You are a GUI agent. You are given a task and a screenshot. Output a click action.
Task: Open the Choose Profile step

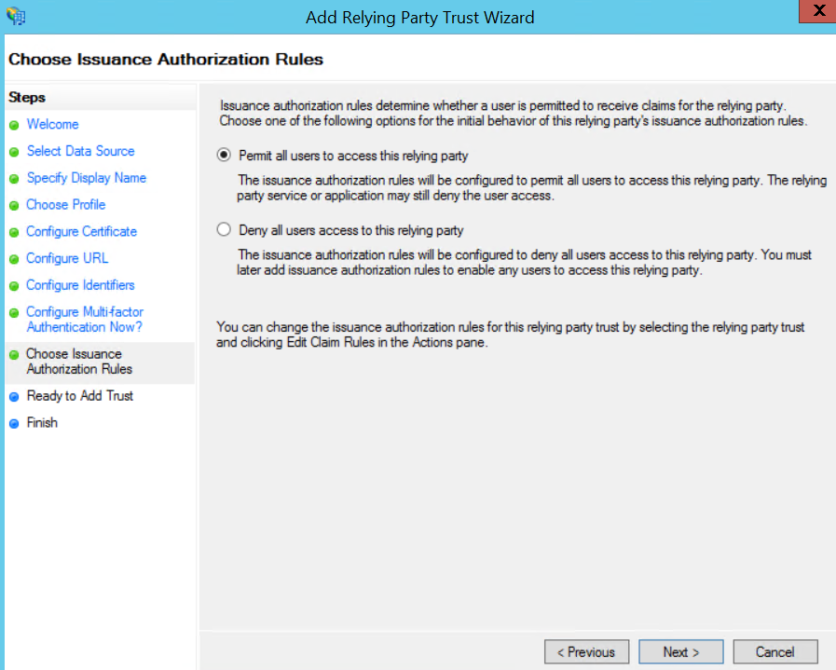(66, 205)
